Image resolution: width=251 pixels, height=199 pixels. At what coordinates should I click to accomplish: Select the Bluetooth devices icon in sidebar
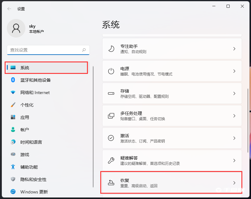pyautogui.click(x=13, y=80)
